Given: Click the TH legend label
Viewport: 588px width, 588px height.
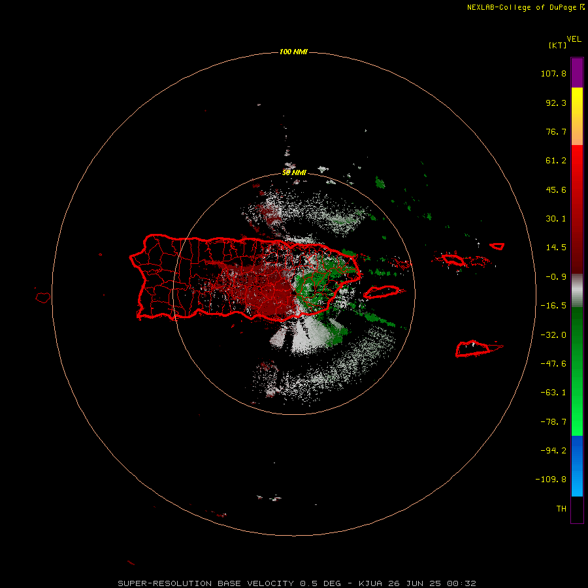Looking at the screenshot, I should pyautogui.click(x=561, y=508).
